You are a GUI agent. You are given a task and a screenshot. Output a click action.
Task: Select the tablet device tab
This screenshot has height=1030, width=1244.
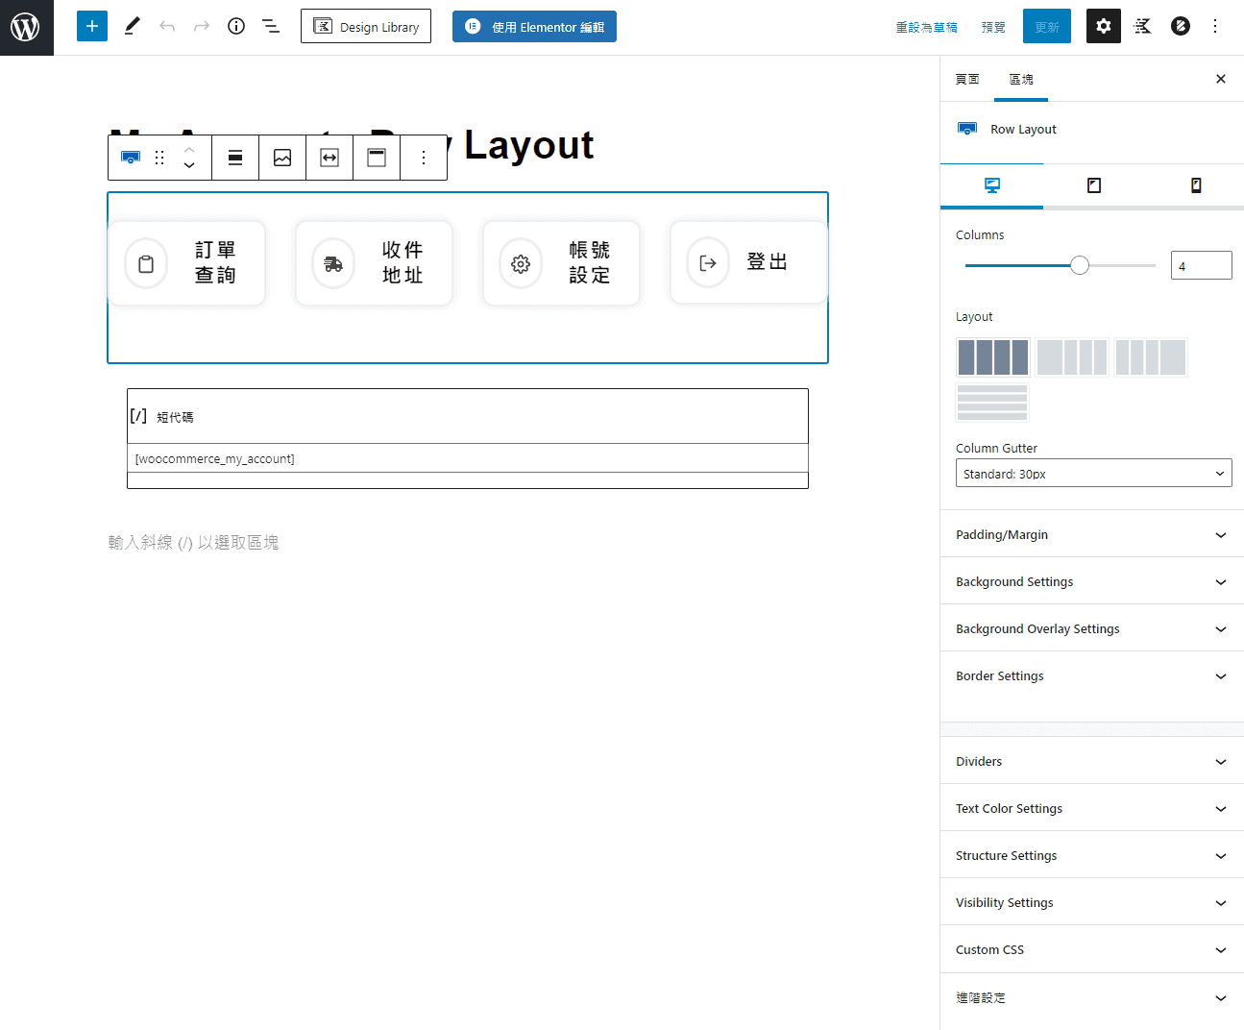(x=1093, y=185)
